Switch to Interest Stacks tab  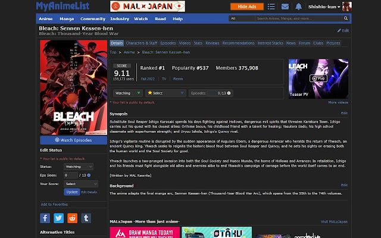pos(270,43)
